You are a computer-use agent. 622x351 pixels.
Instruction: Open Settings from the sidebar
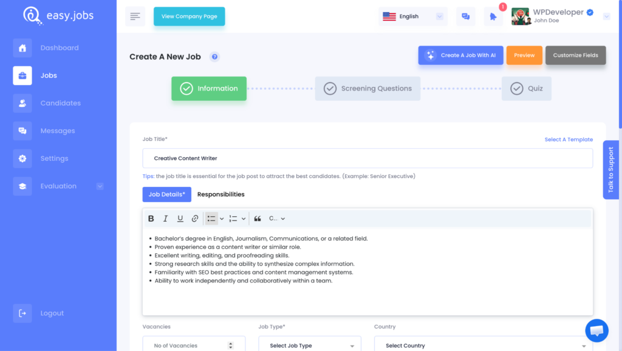pos(54,158)
